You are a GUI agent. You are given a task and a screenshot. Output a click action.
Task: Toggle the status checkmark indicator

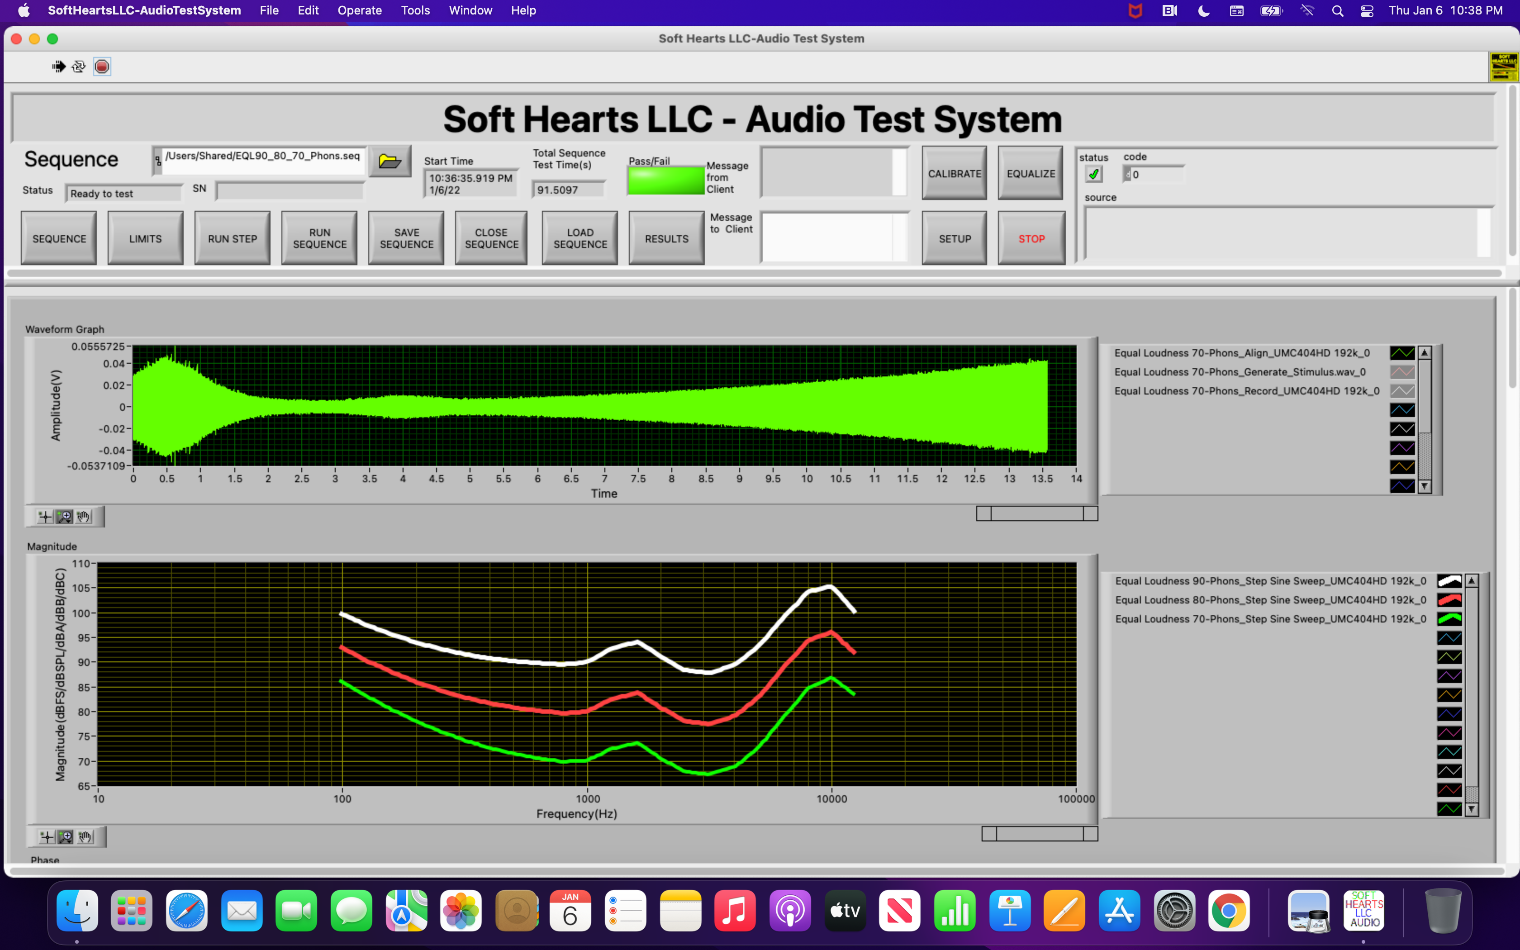(x=1093, y=174)
